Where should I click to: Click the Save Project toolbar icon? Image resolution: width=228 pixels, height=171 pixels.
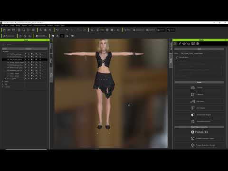tap(14, 30)
